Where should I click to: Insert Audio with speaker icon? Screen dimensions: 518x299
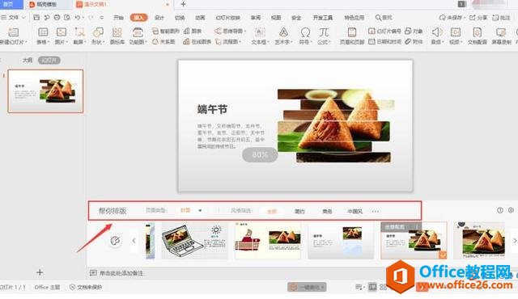point(436,32)
